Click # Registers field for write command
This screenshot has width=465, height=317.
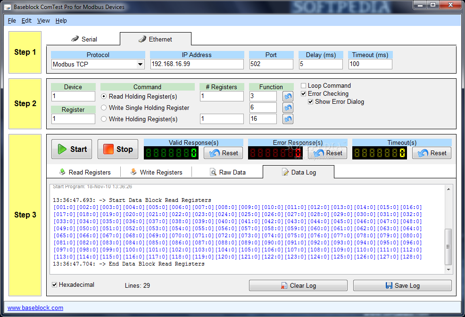coord(222,118)
